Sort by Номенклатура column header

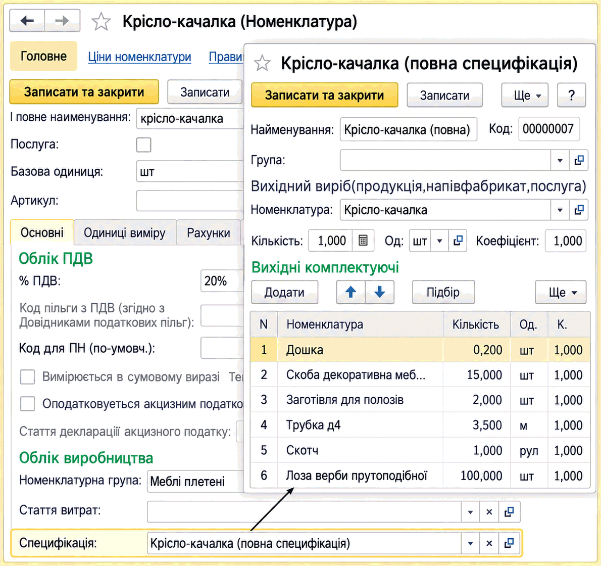[x=360, y=324]
